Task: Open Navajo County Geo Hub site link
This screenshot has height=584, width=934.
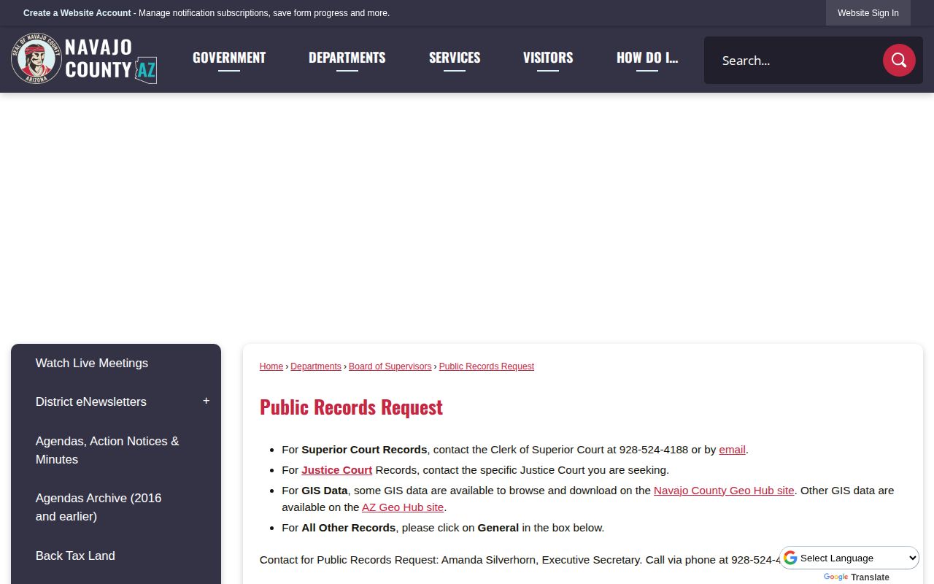Action: point(724,491)
